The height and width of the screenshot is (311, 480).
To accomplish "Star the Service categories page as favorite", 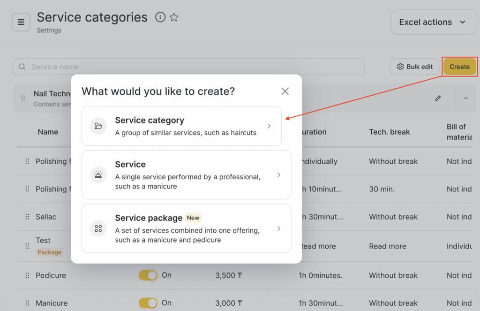I will (x=174, y=17).
